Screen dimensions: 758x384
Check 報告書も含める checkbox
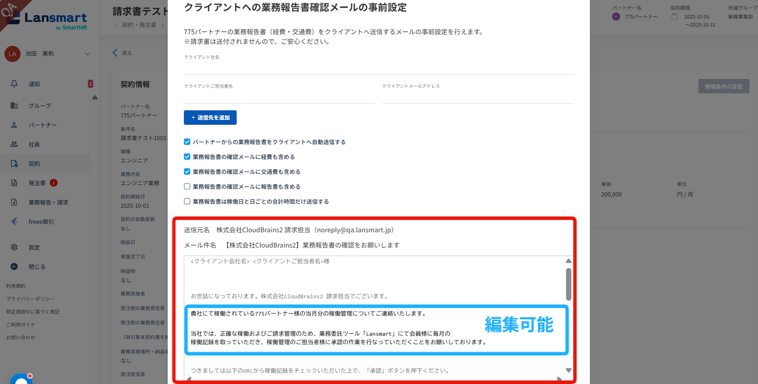coord(187,186)
